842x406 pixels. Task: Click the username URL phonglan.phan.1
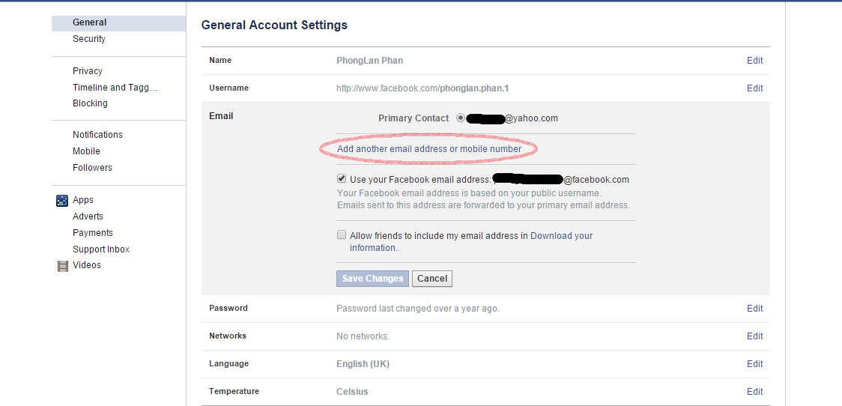422,88
